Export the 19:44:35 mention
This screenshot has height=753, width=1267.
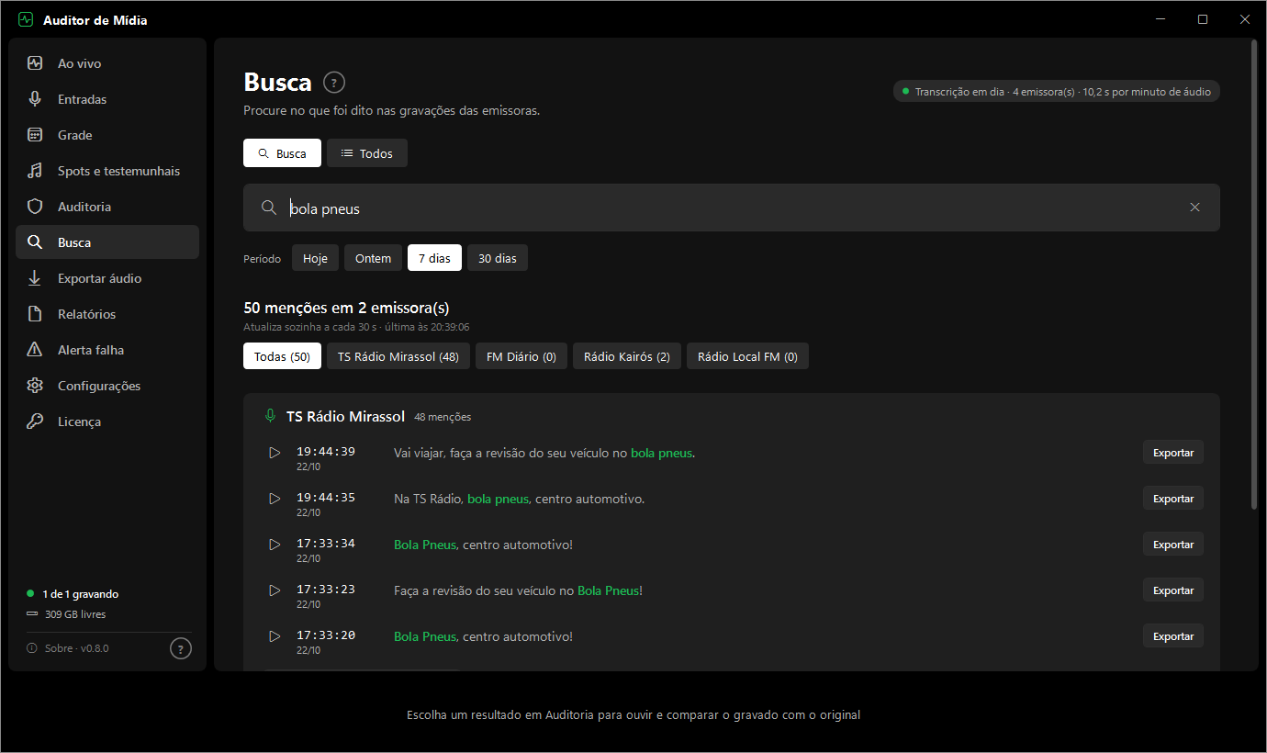[1172, 499]
